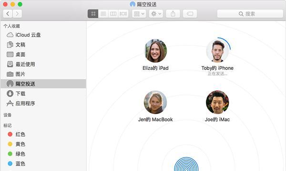This screenshot has width=286, height=171.
Task: Open the gear action menu
Action: click(x=156, y=14)
